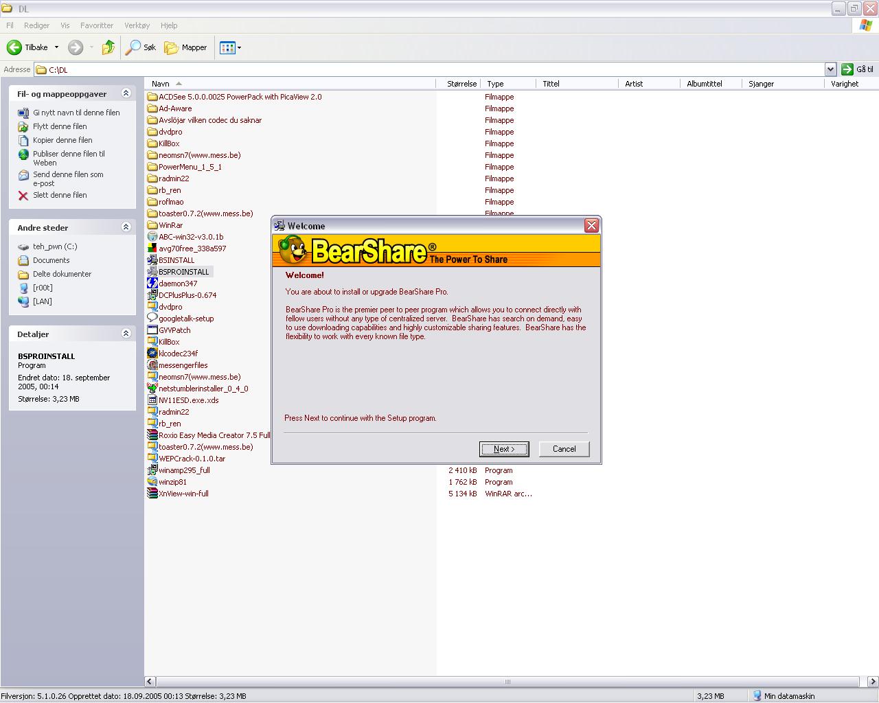Open the Tilbake history dropdown arrow
The width and height of the screenshot is (879, 703).
[x=56, y=47]
